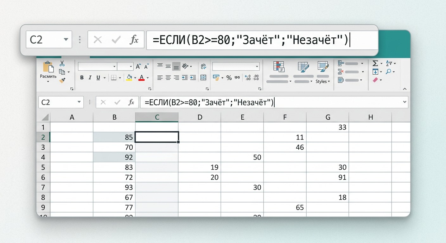The width and height of the screenshot is (446, 243).
Task: Toggle bold formatting
Action: (x=82, y=78)
